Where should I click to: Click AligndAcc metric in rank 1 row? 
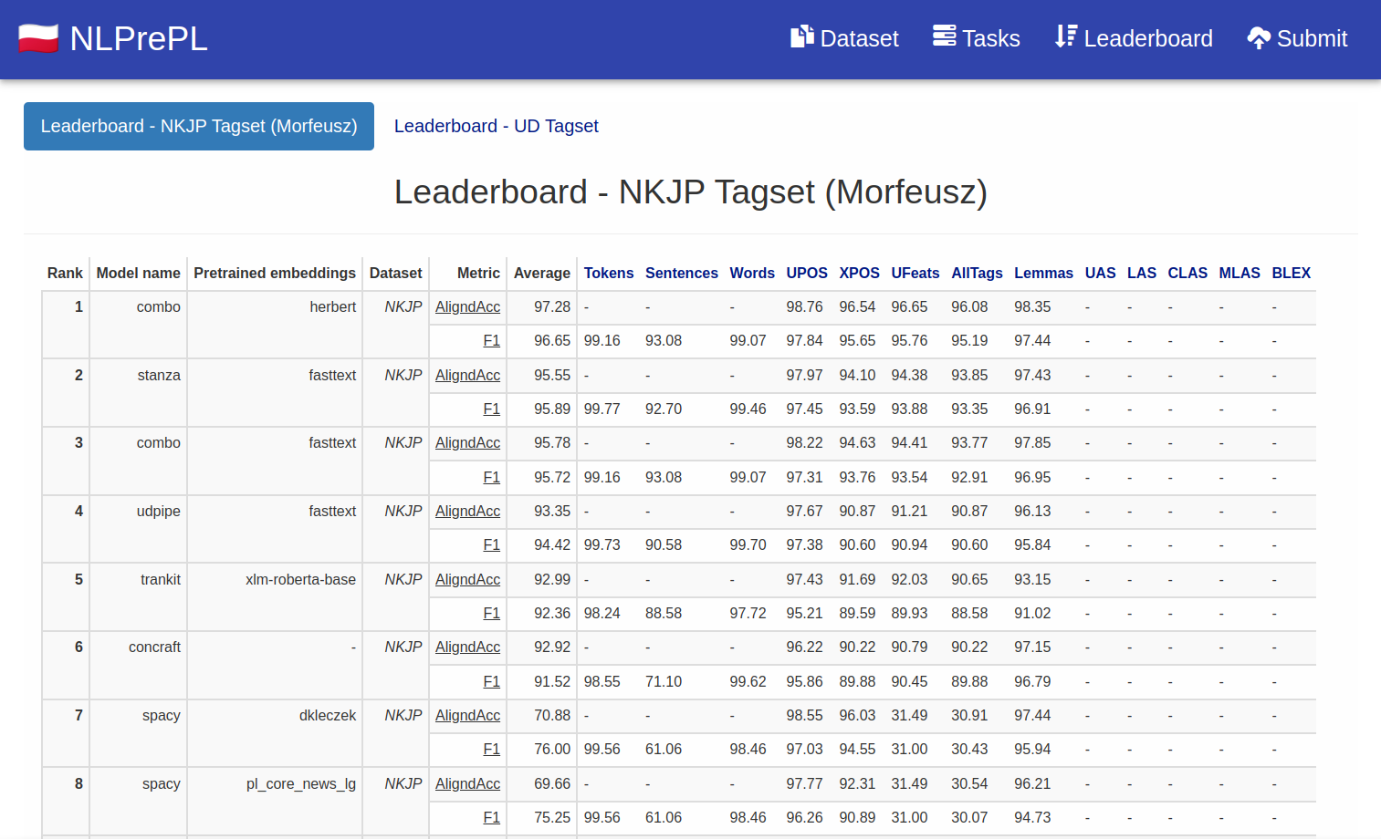(x=467, y=307)
